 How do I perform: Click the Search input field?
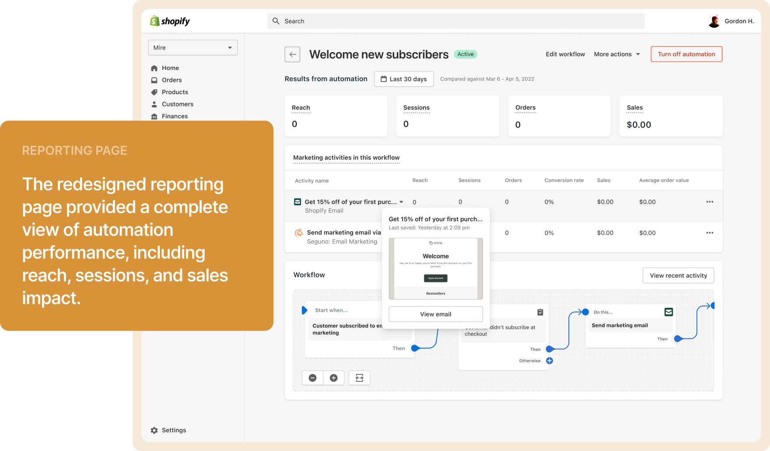tap(455, 21)
